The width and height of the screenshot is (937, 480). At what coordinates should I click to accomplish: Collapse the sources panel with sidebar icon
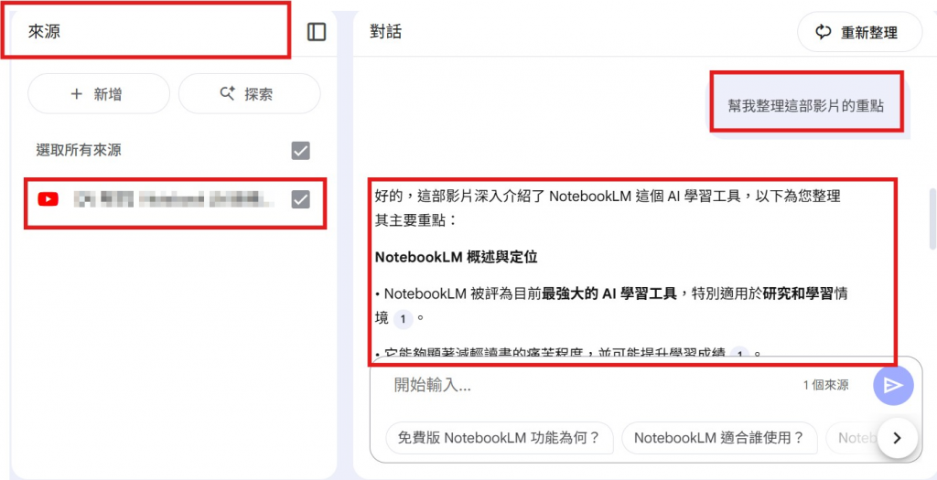[316, 32]
